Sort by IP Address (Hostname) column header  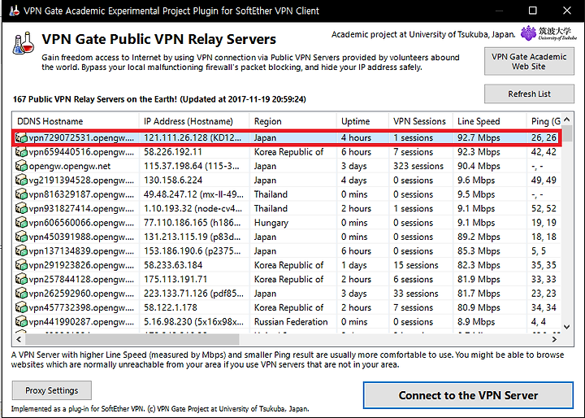click(194, 121)
